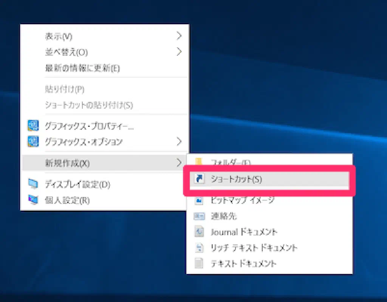Screen dimensions: 387x302
Task: Click empty desktop wallpaper to dismiss menu
Action: 283,75
